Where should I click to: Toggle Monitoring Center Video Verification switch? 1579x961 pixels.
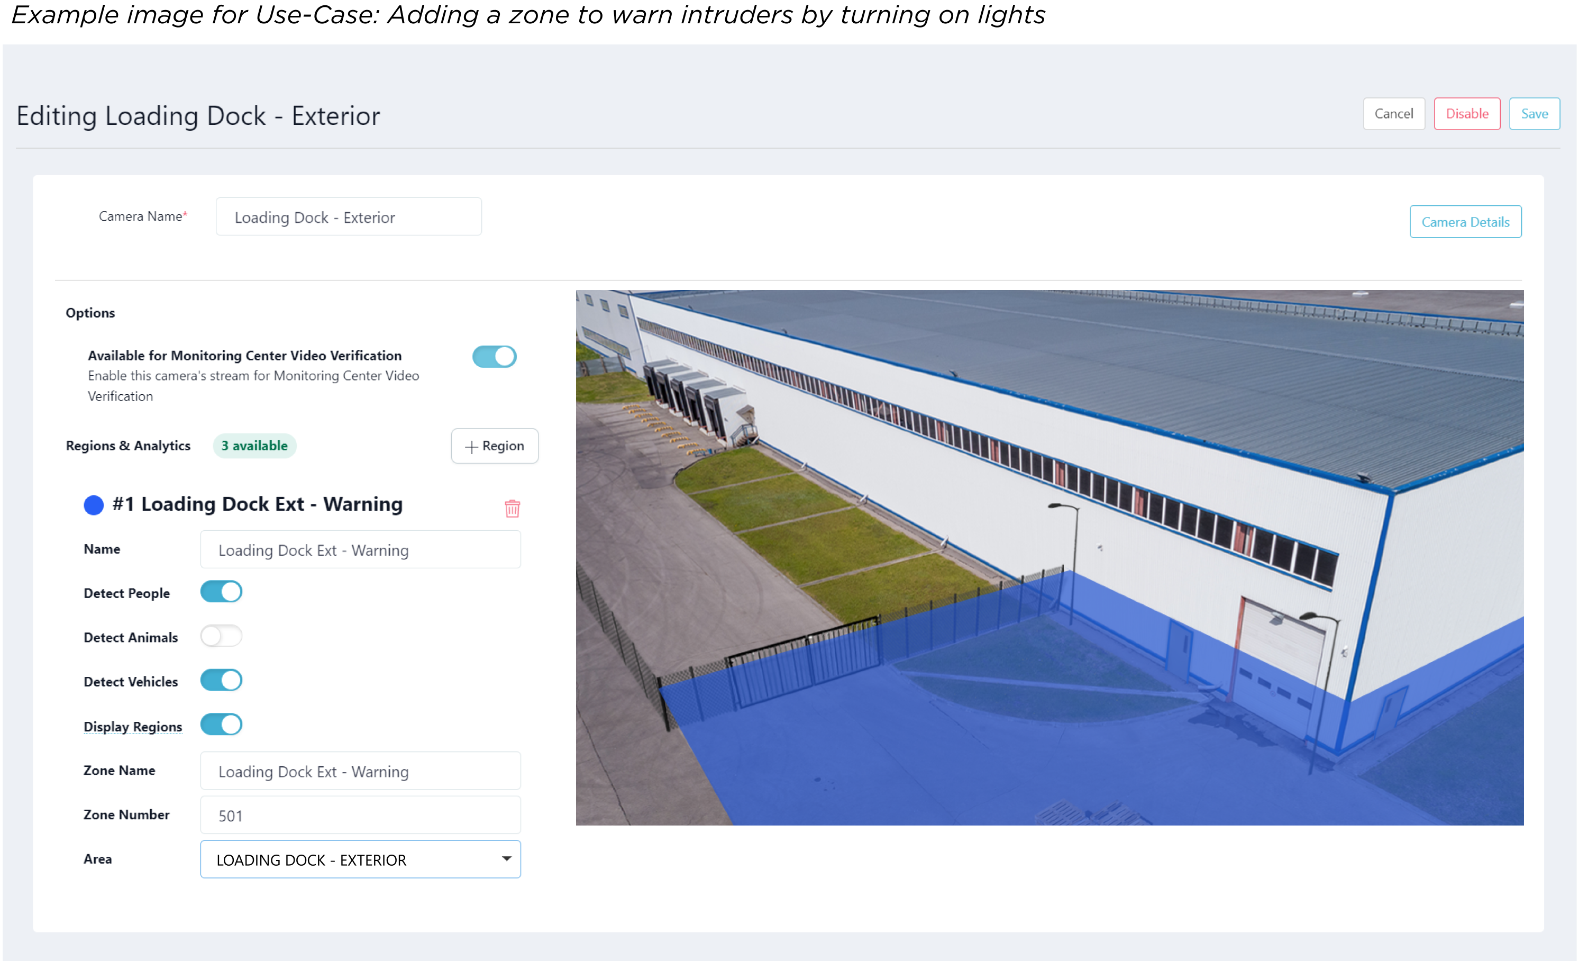pyautogui.click(x=494, y=357)
